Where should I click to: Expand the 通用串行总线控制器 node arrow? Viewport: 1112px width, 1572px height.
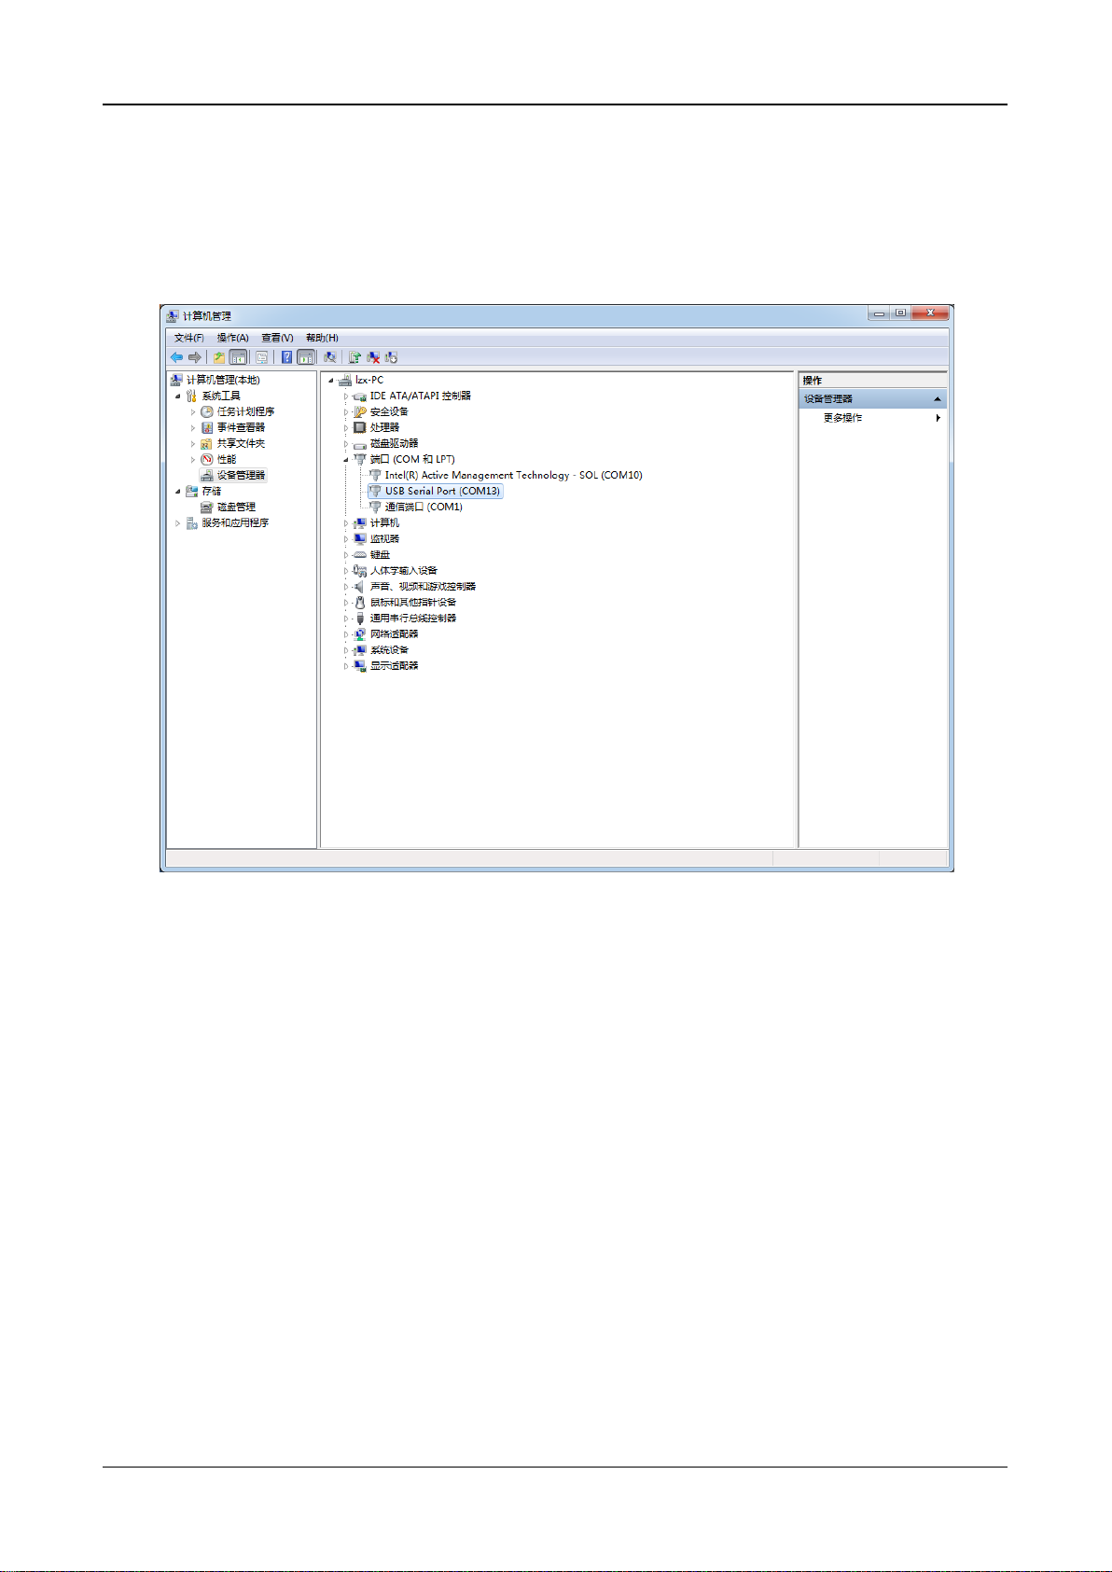click(346, 618)
